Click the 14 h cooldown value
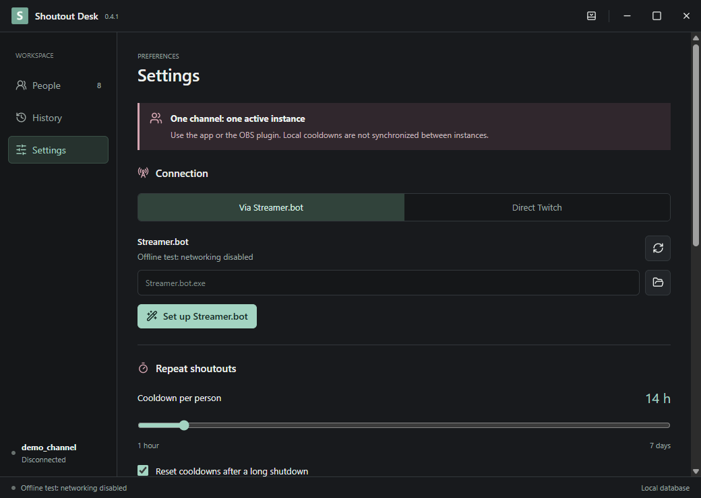Viewport: 701px width, 498px height. click(658, 398)
